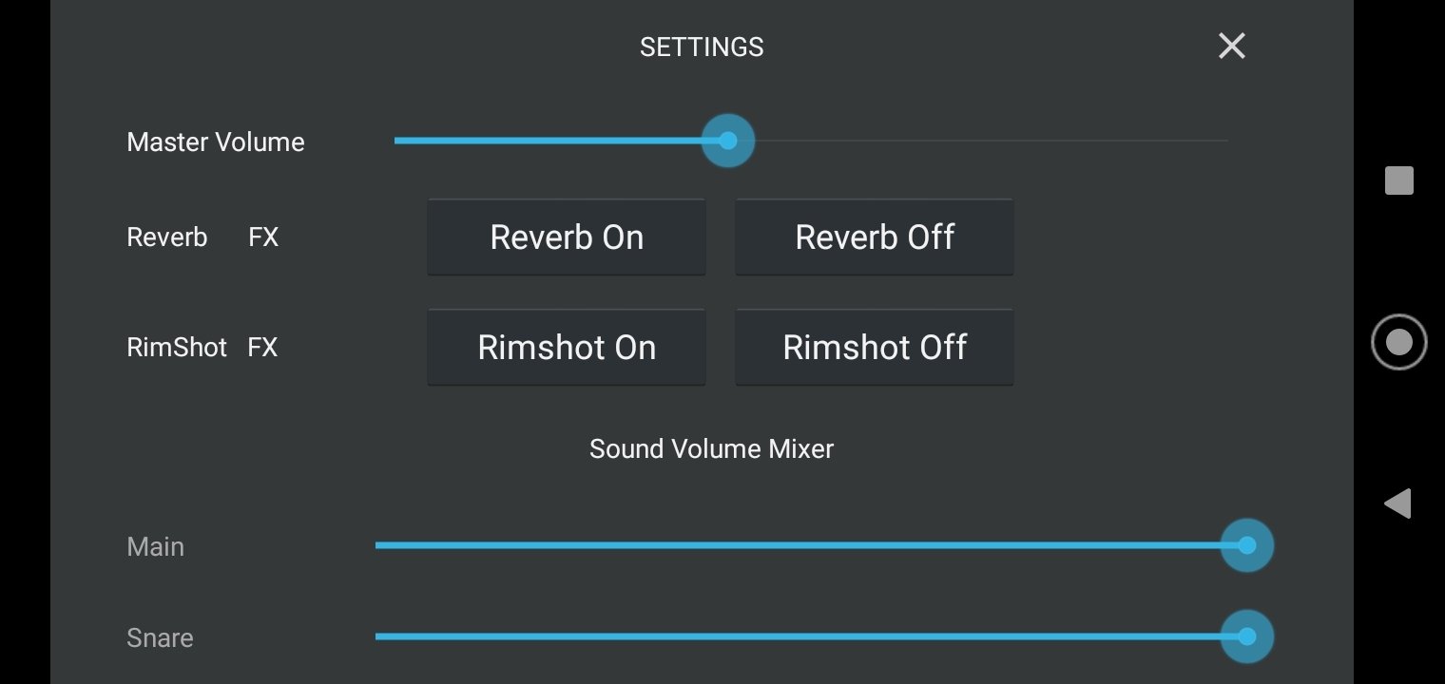Screen dimensions: 1445x684
Task: Click the Reverb FX label
Action: 202,237
